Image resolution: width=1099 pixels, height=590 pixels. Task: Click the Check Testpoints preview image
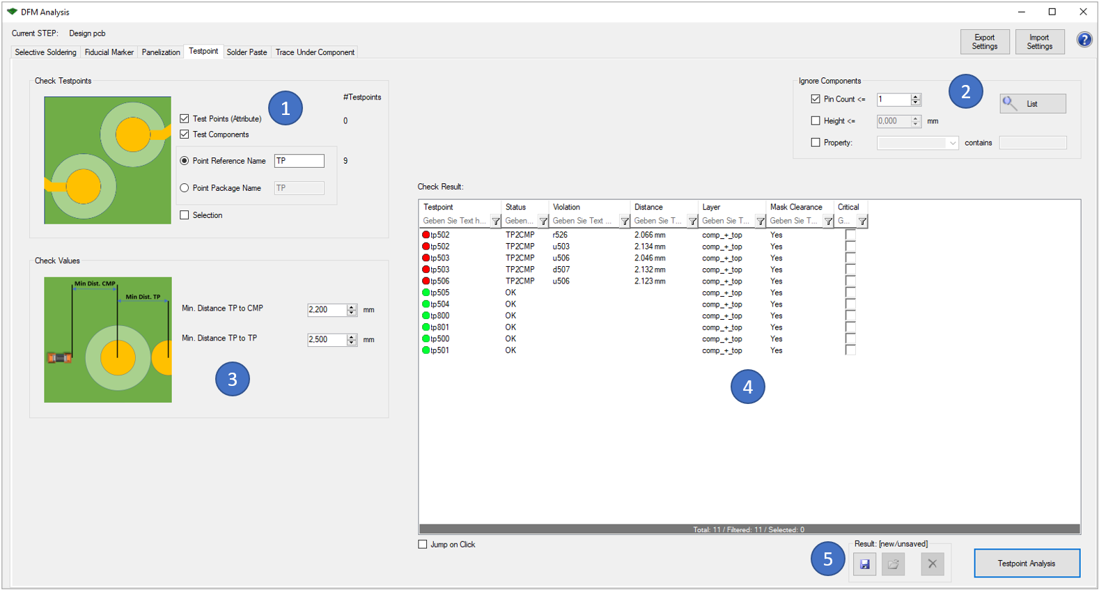(x=107, y=160)
